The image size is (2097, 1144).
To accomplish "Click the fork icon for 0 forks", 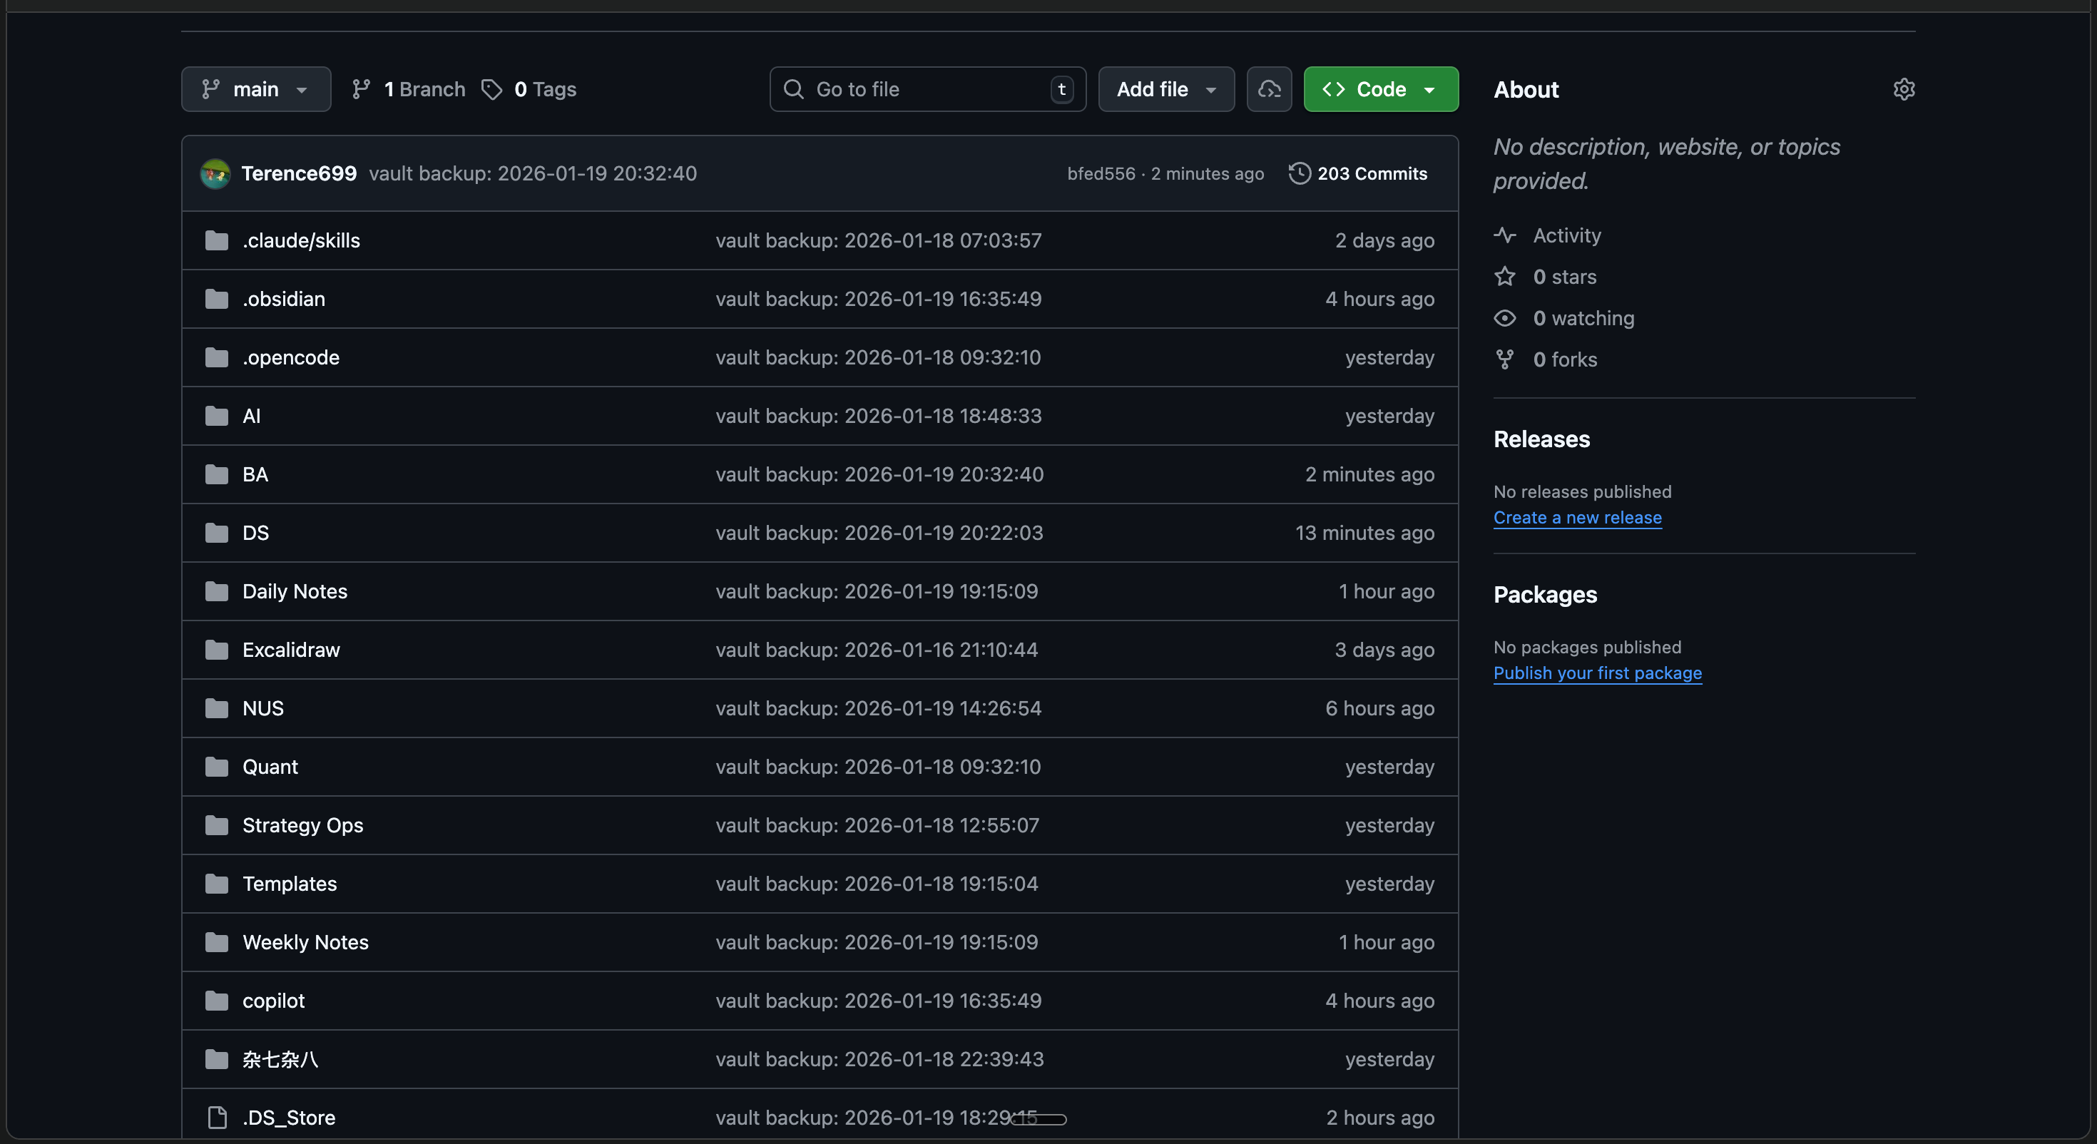I will [1504, 359].
